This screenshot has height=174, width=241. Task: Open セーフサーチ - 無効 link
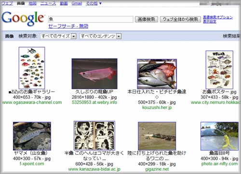click(x=68, y=26)
